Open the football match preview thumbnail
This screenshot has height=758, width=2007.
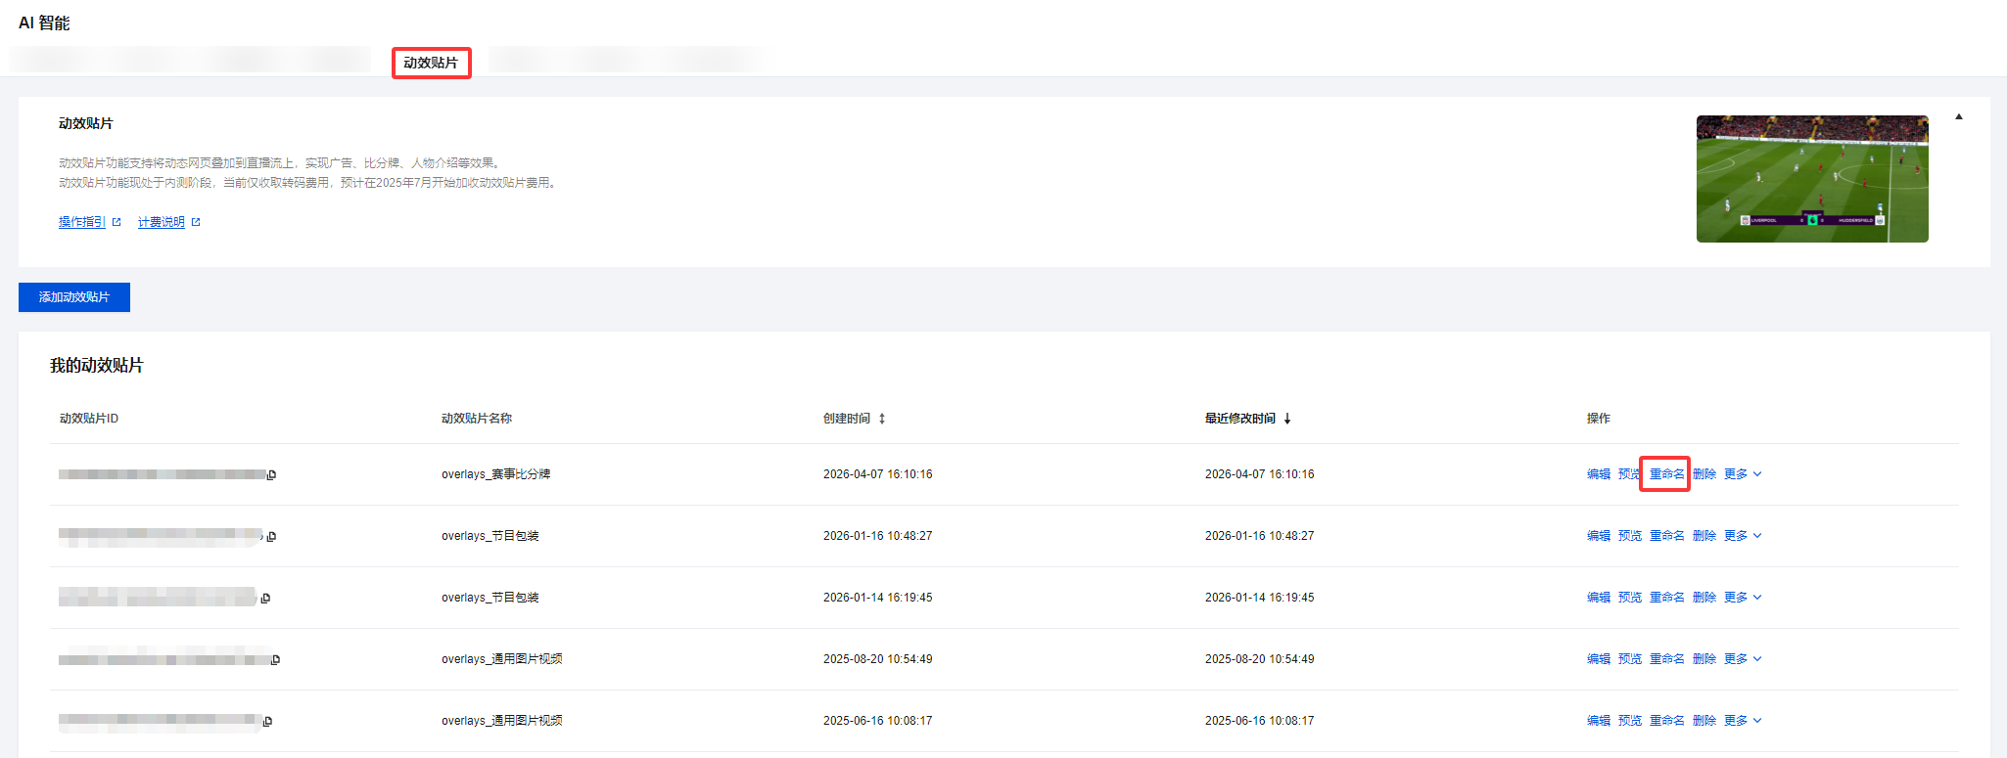[1812, 179]
